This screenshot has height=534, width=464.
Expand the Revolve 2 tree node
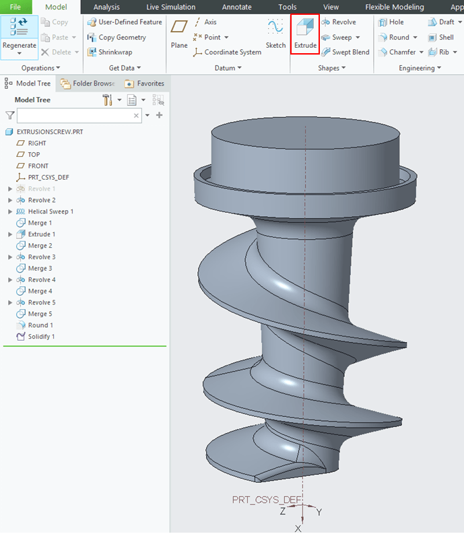point(10,200)
